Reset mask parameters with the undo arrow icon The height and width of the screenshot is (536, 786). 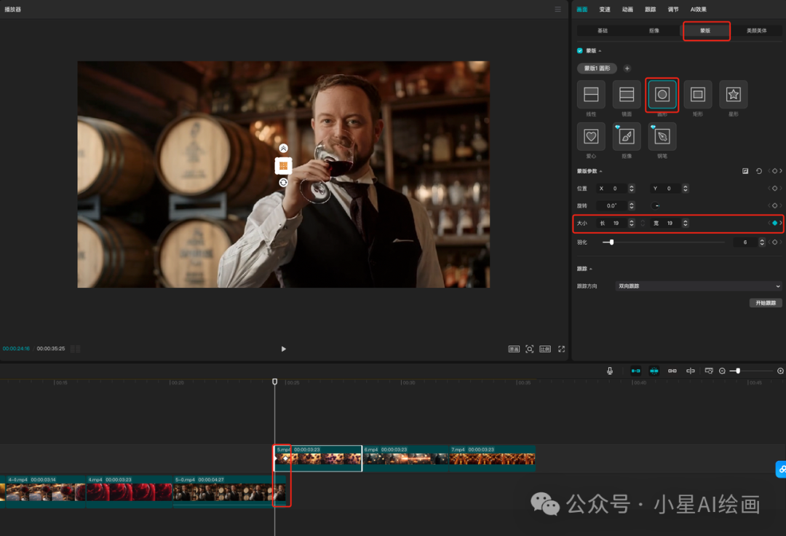coord(759,171)
